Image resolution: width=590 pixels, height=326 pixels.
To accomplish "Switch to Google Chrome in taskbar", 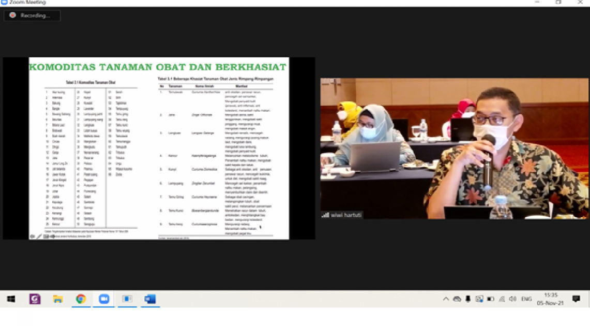I will (x=81, y=299).
